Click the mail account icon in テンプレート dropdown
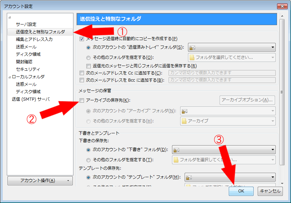Screen dimensions: 291x203 [x=189, y=177]
